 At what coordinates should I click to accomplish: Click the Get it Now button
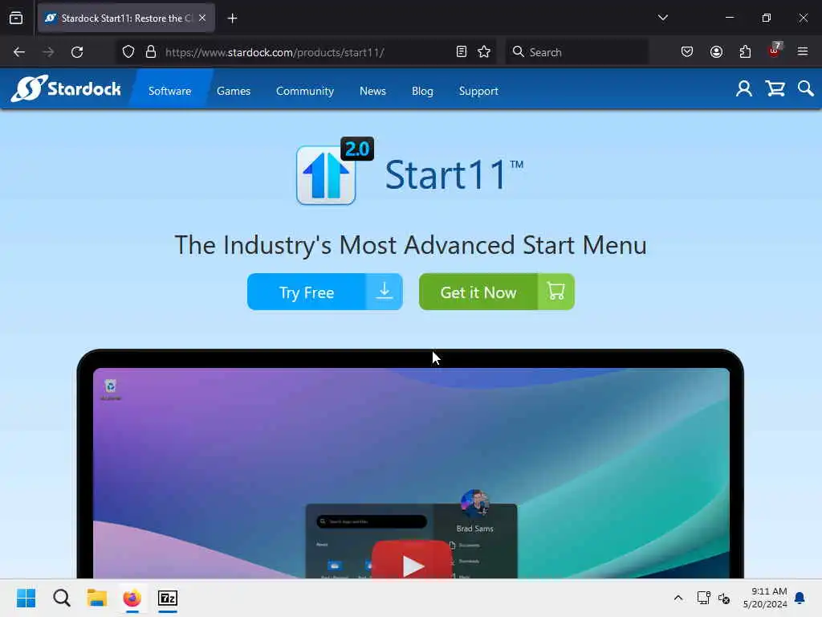pyautogui.click(x=496, y=292)
